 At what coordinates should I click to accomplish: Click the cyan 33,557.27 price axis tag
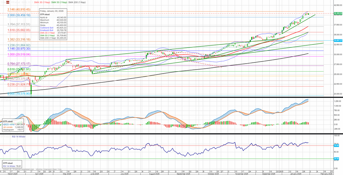point(338,40)
